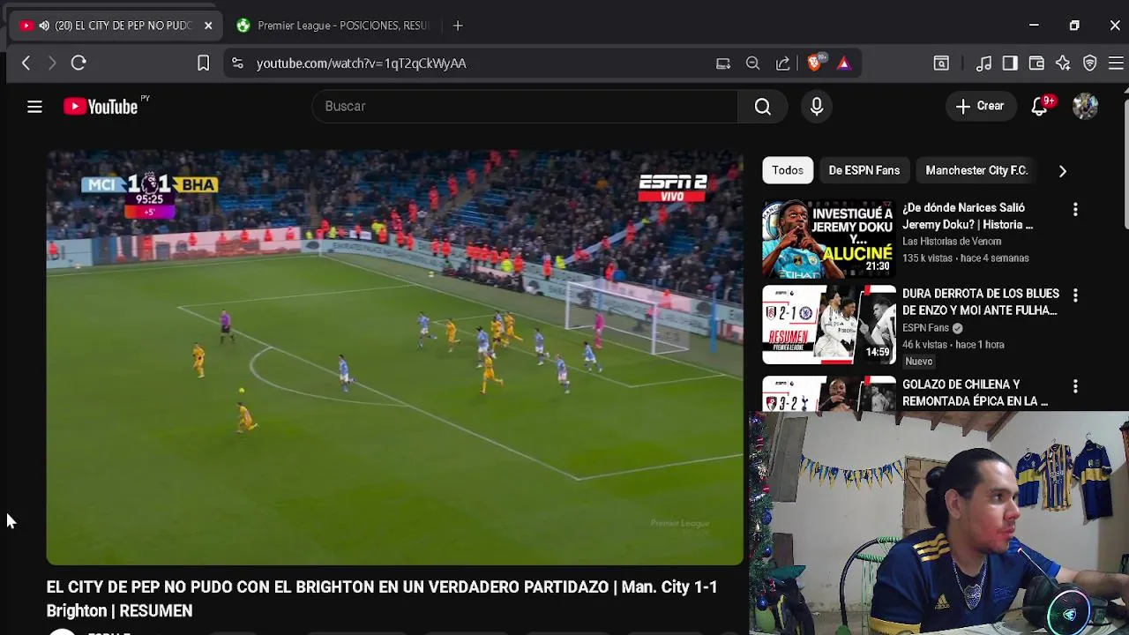Open Brave Shields lion icon
The width and height of the screenshot is (1129, 635).
click(x=815, y=63)
